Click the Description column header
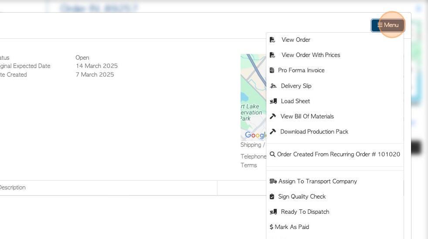 point(12,188)
